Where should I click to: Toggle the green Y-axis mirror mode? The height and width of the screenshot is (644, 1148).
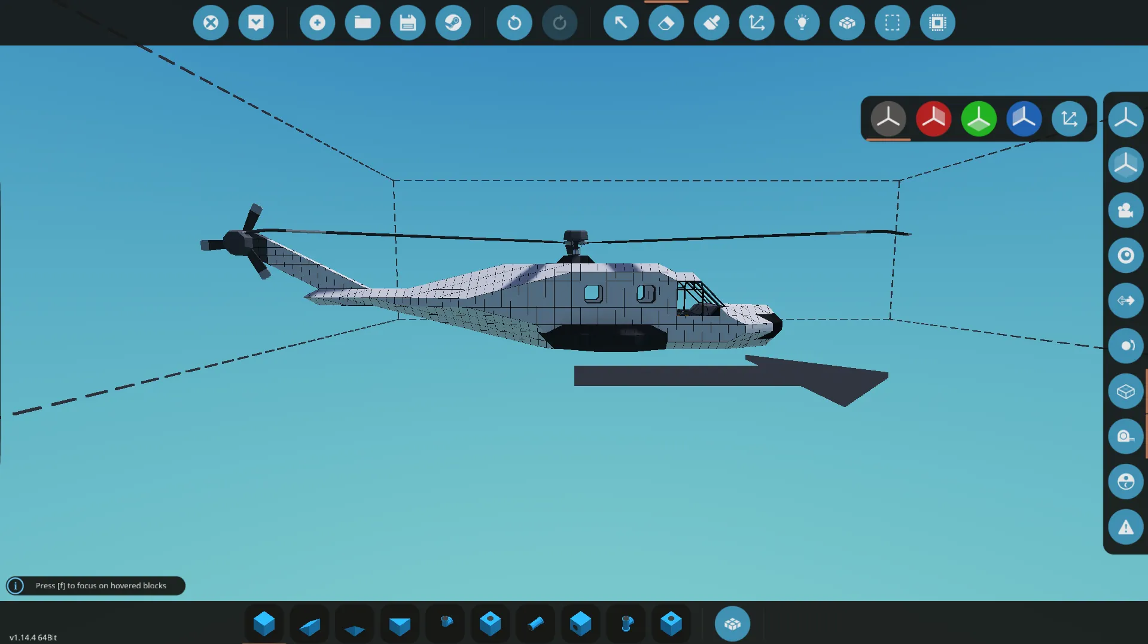tap(978, 119)
